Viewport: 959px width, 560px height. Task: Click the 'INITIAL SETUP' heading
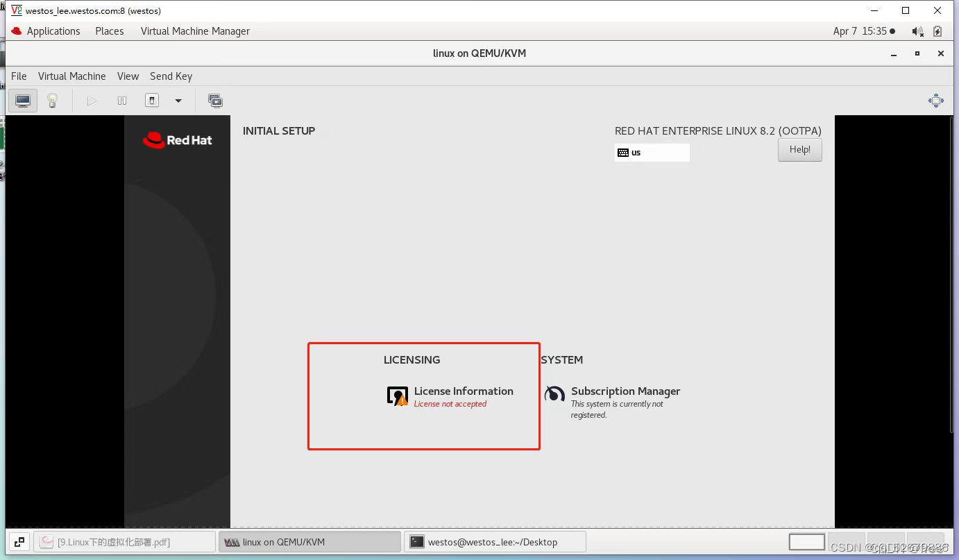(x=279, y=131)
